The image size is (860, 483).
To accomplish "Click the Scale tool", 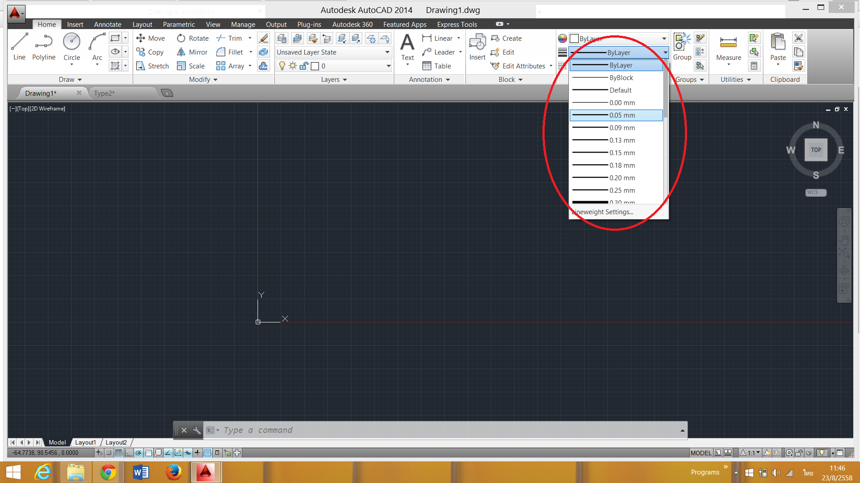I will pos(191,66).
